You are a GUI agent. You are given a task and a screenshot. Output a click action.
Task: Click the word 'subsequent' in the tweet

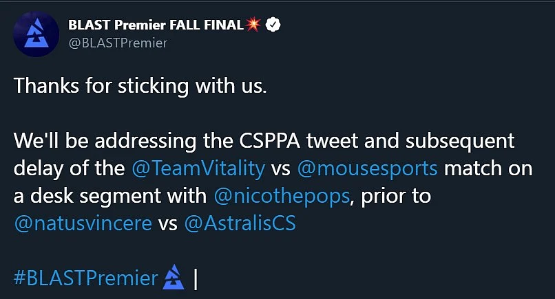coord(460,142)
